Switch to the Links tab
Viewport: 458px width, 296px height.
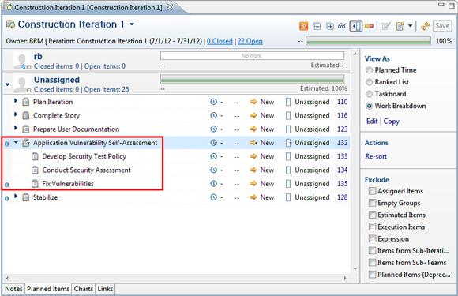(x=105, y=289)
